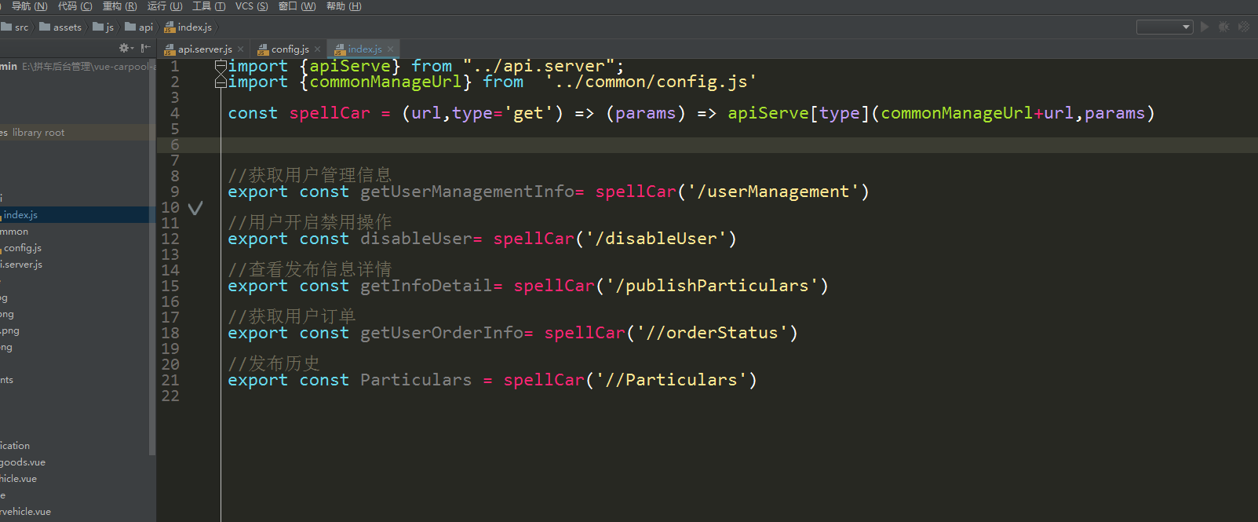This screenshot has width=1258, height=522.
Task: Click the checkmark in gutter at line 10
Action: pos(195,208)
